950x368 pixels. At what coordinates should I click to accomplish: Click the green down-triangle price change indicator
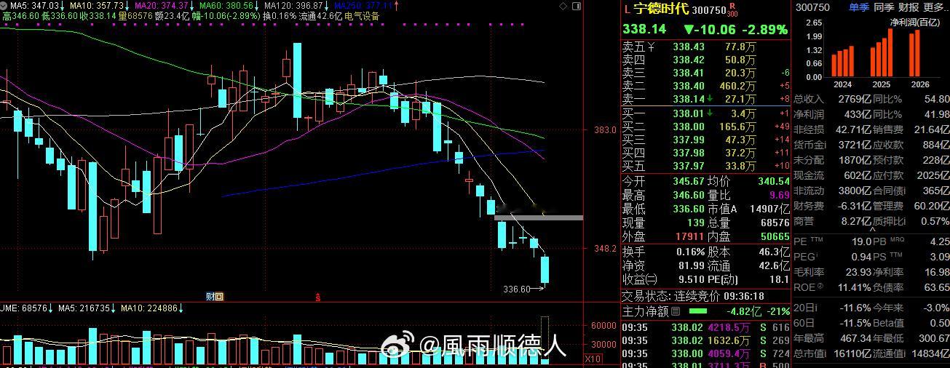(x=689, y=30)
